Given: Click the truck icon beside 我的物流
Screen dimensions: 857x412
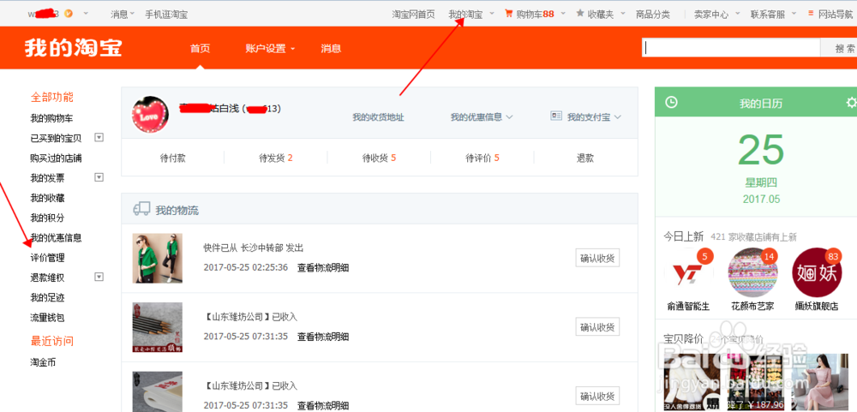Looking at the screenshot, I should [141, 209].
